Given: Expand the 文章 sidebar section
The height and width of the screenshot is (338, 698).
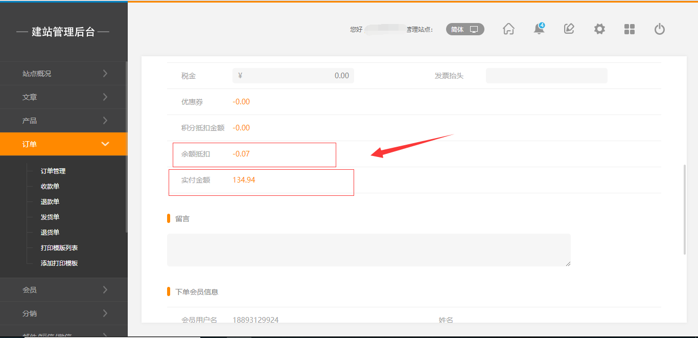Looking at the screenshot, I should (x=63, y=97).
